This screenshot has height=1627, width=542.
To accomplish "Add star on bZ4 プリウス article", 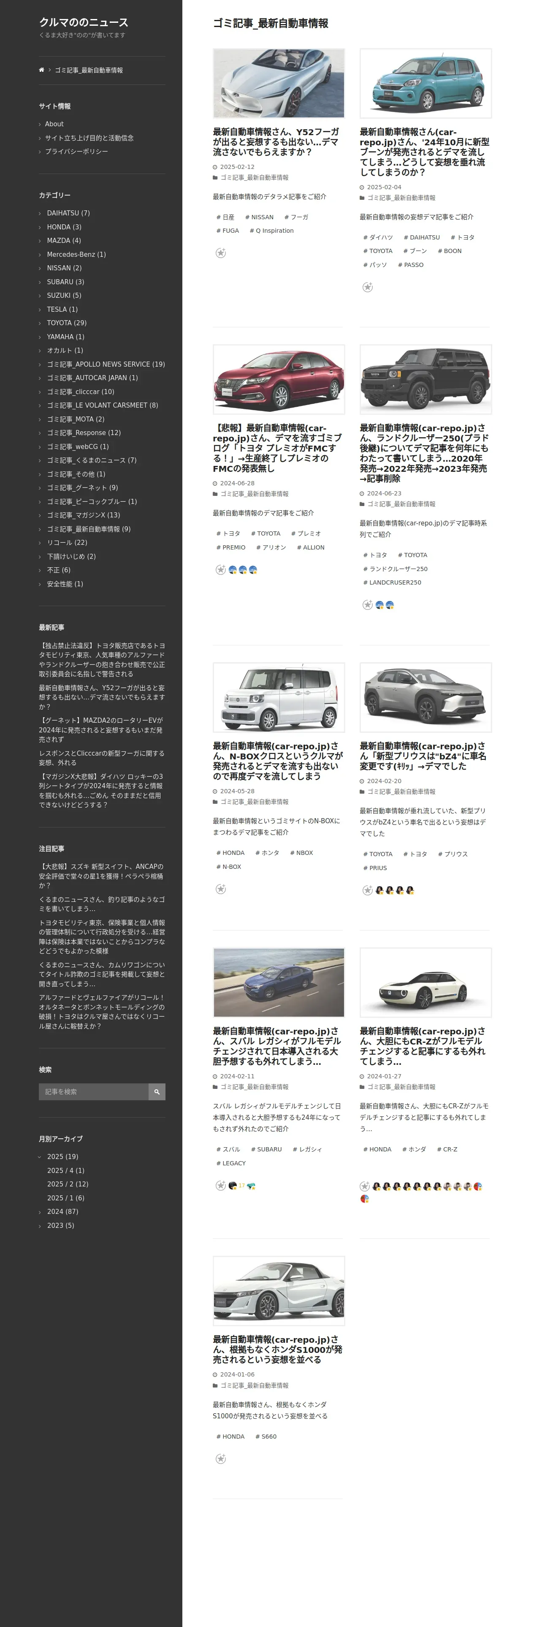I will click(367, 890).
